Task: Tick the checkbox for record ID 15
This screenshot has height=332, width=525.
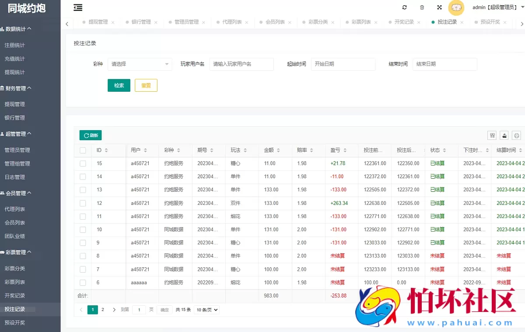Action: click(83, 163)
